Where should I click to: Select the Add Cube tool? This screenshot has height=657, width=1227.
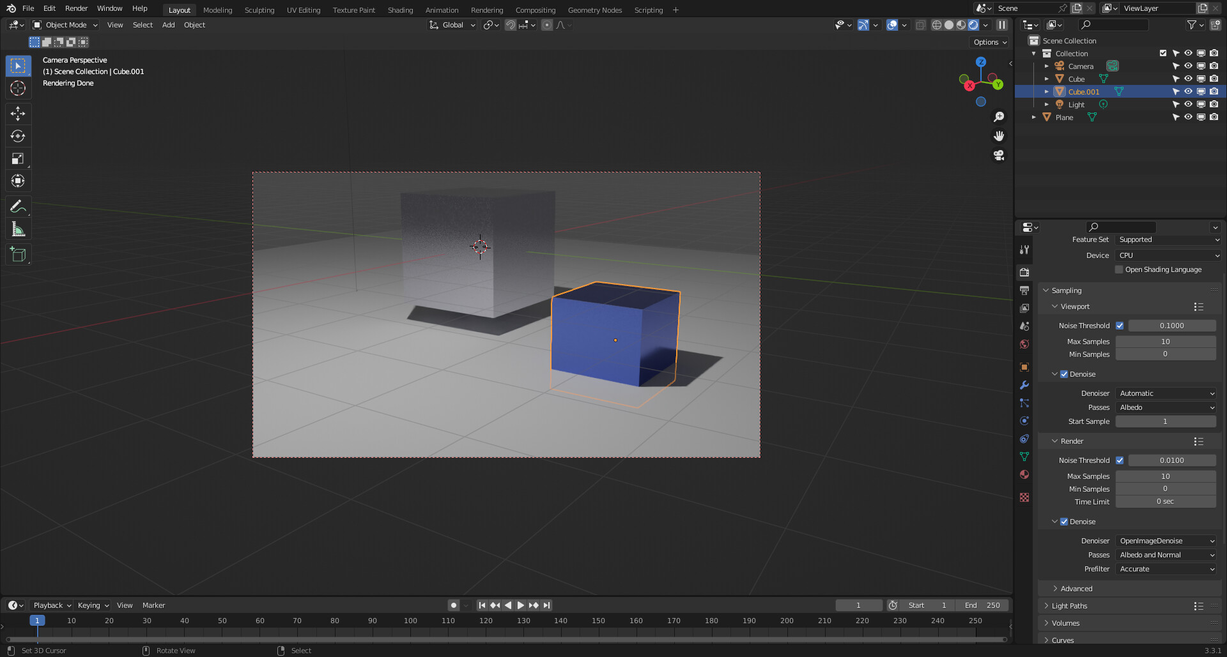coord(18,254)
